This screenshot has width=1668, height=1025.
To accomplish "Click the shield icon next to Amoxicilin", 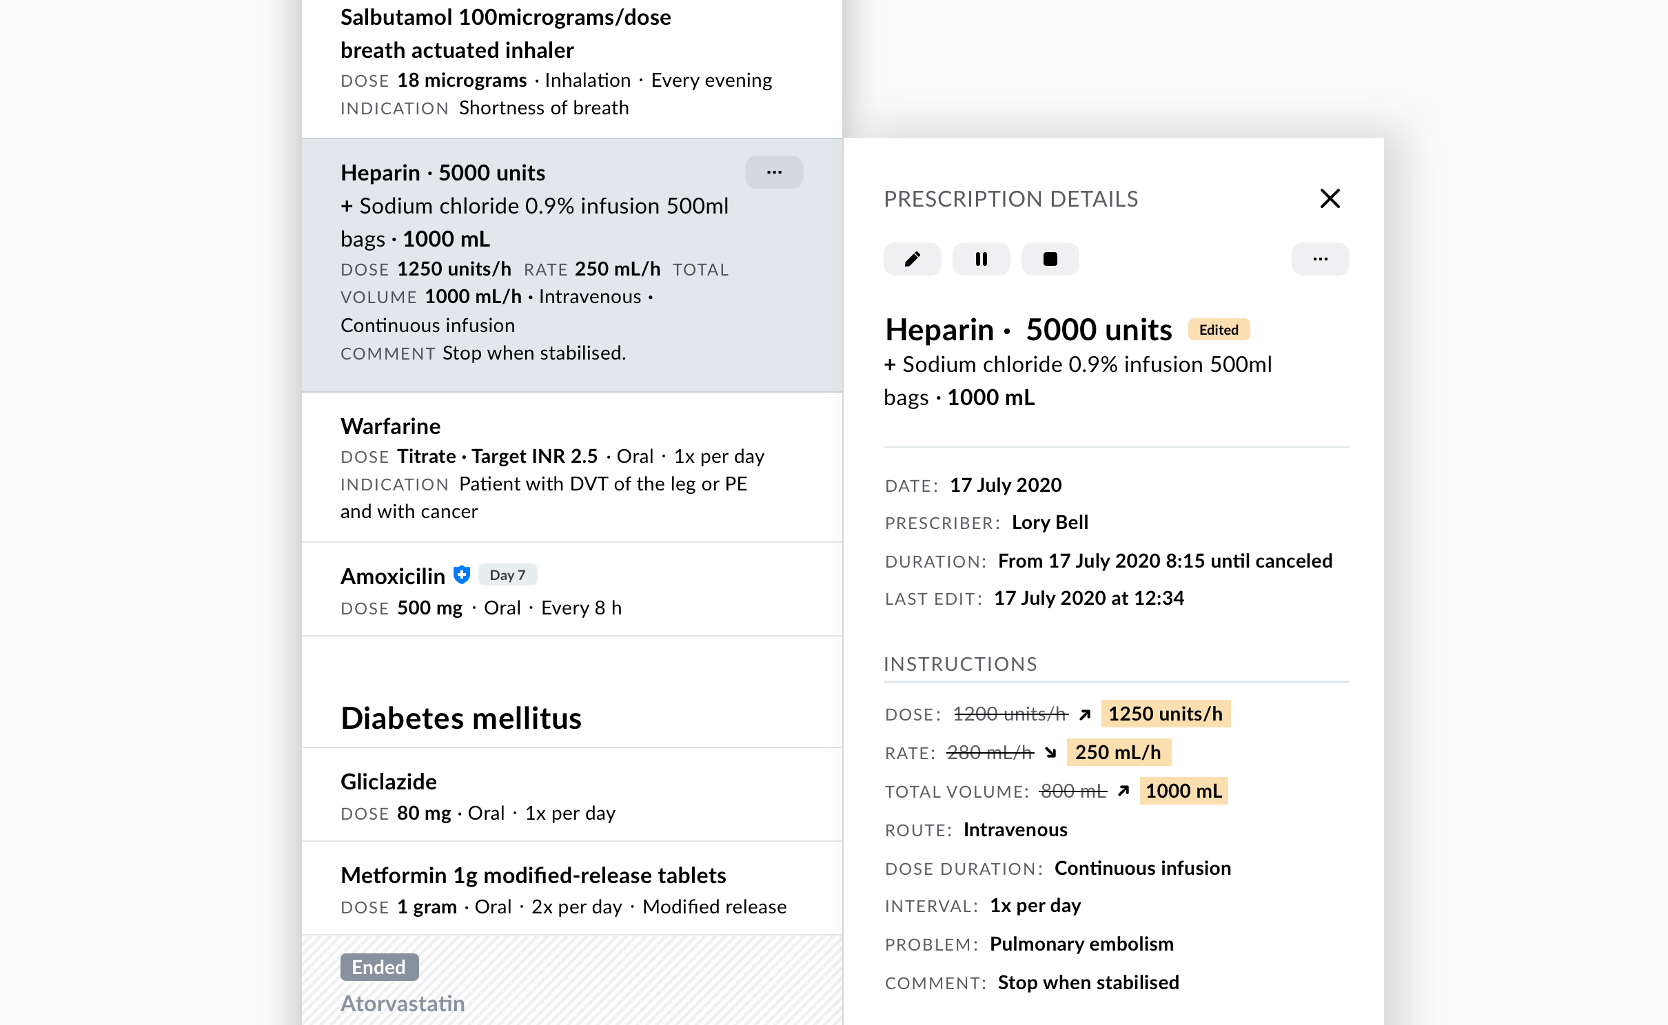I will pyautogui.click(x=462, y=574).
